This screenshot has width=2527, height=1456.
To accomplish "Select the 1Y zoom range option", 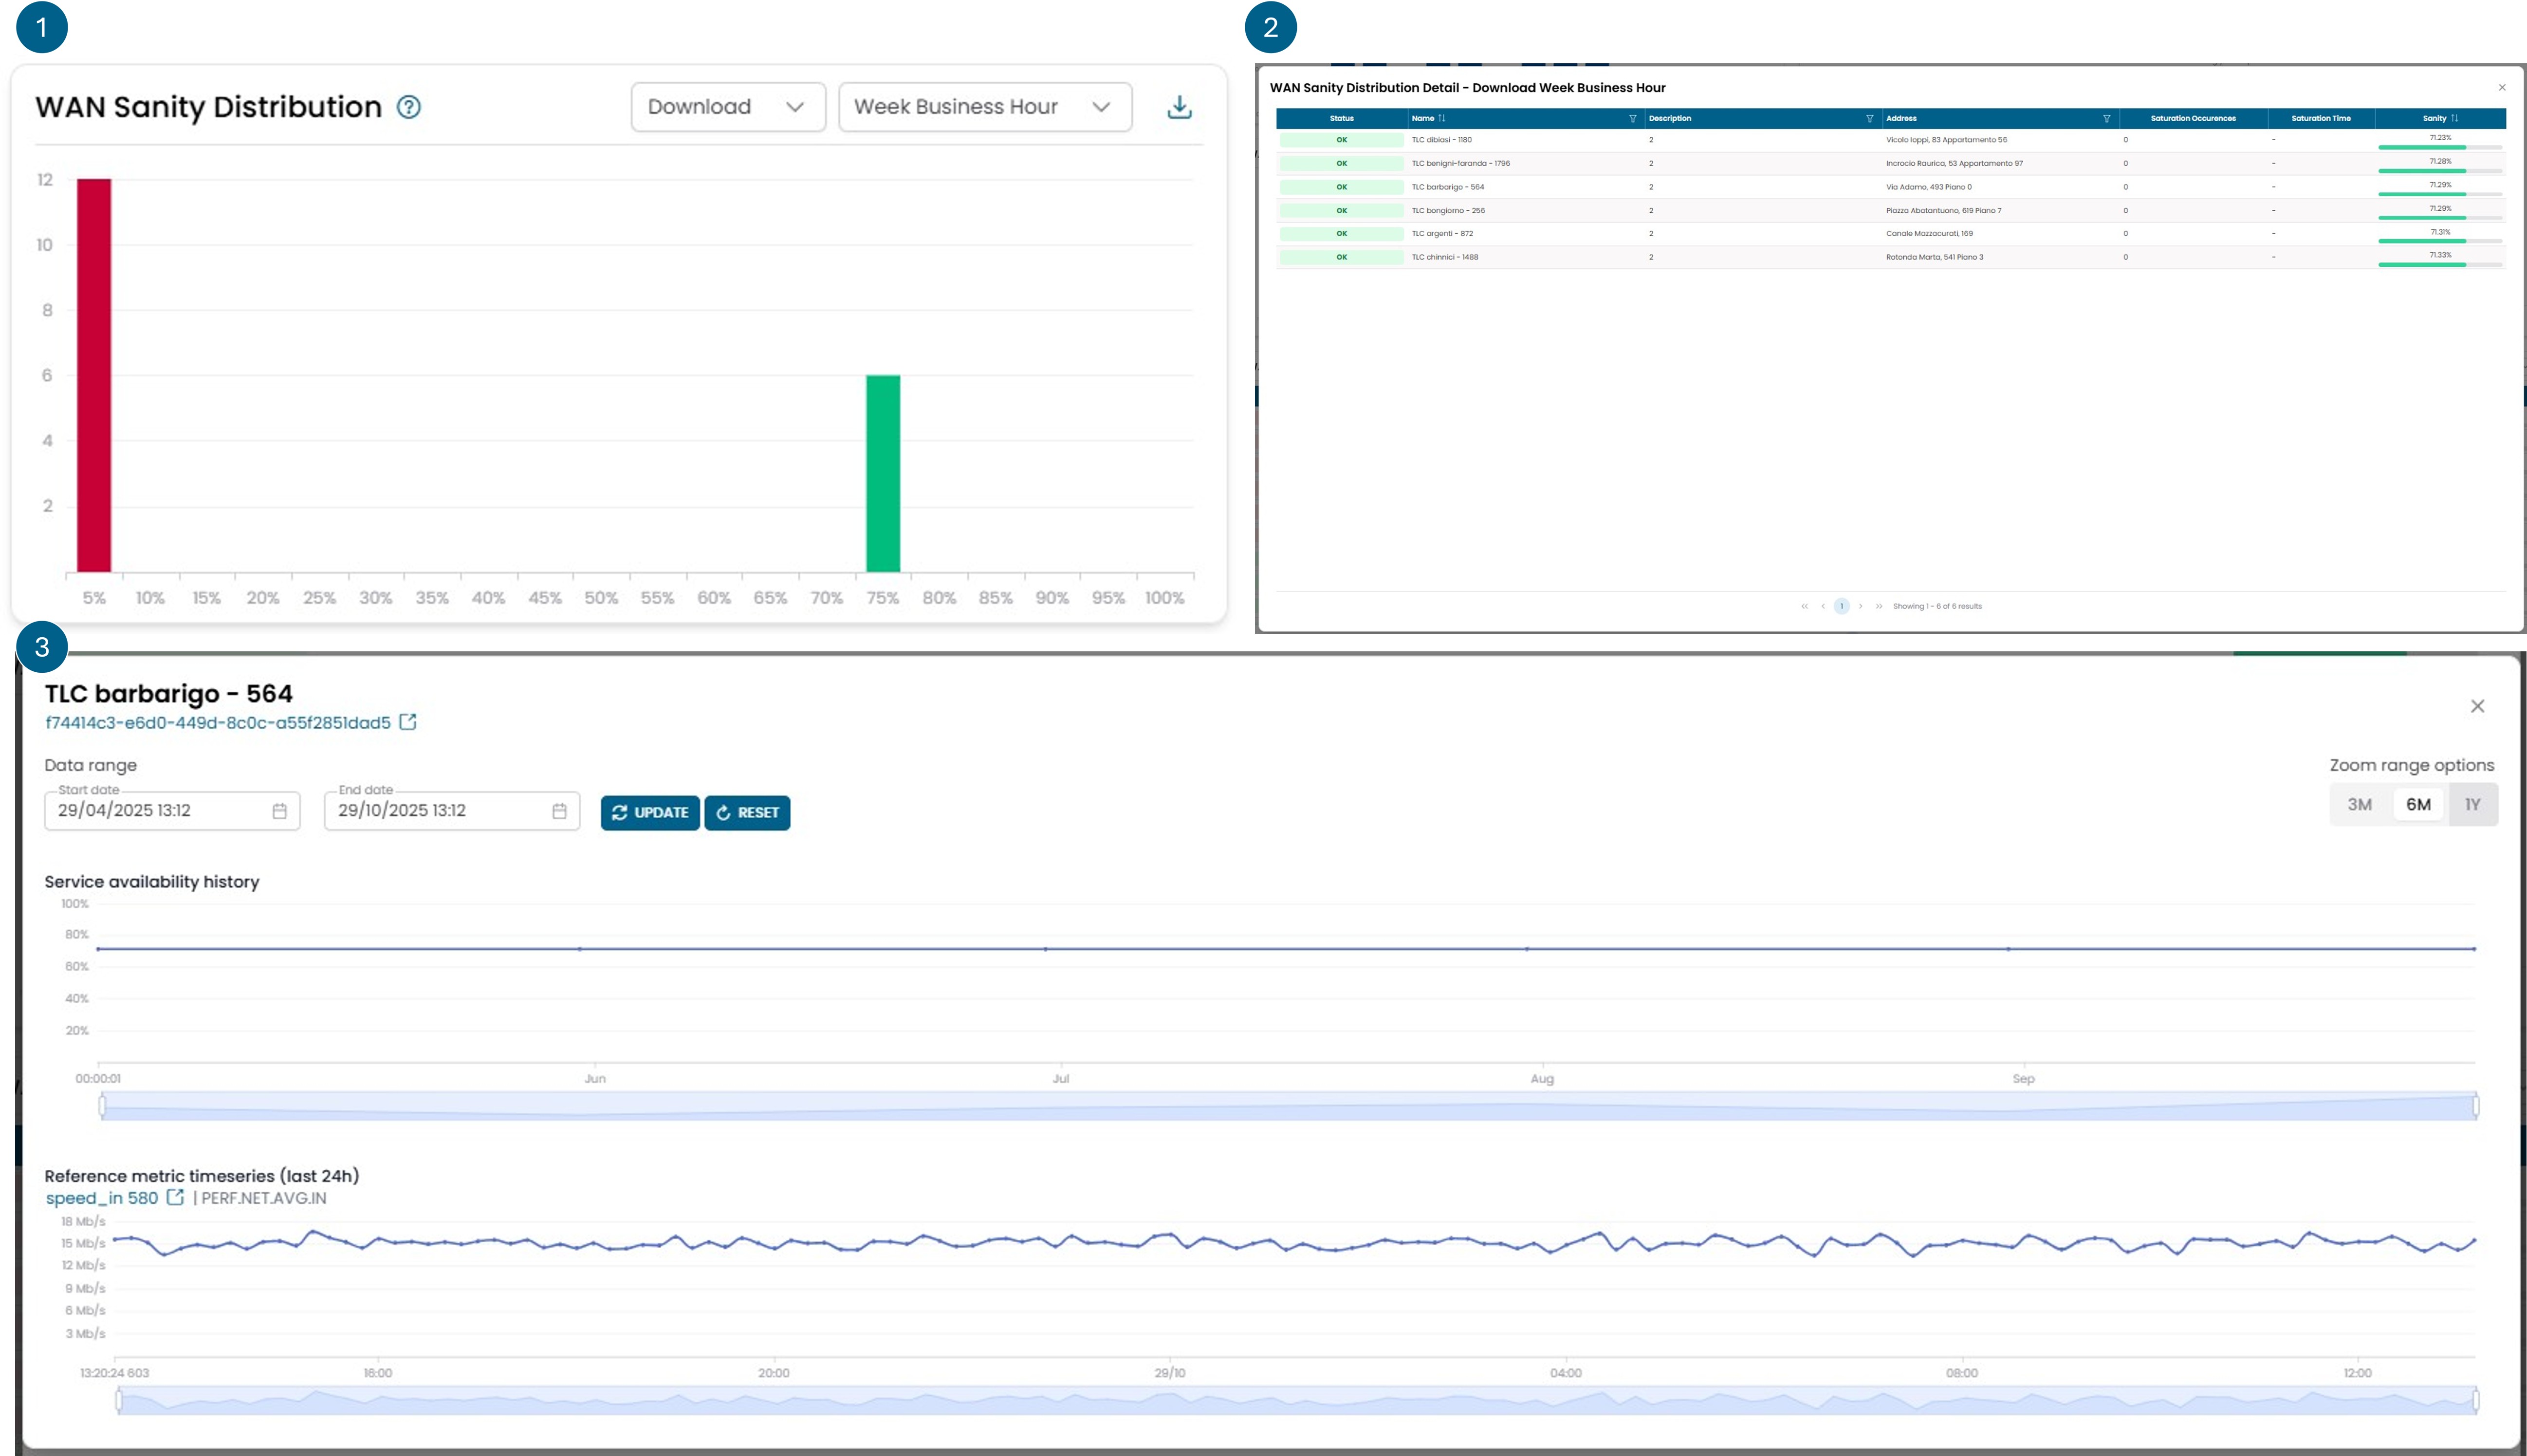I will [x=2472, y=804].
